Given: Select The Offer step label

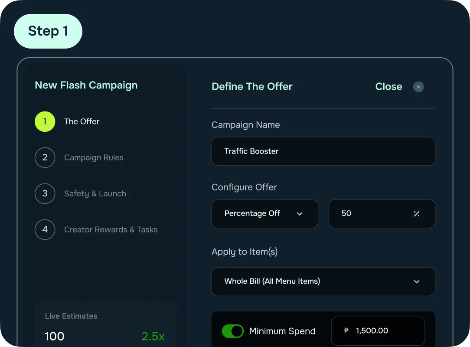Looking at the screenshot, I should tap(82, 121).
